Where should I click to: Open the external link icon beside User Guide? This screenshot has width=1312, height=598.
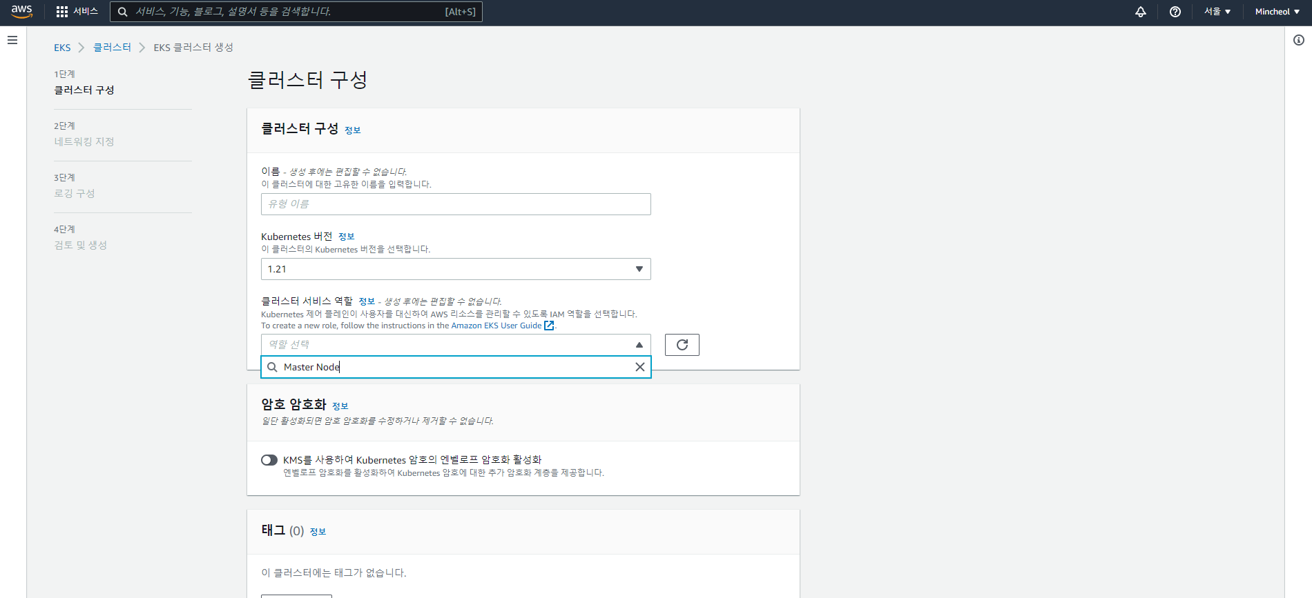[x=549, y=326]
